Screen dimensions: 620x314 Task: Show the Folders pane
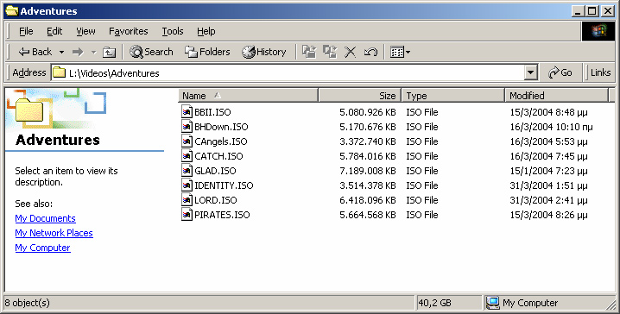pos(207,52)
